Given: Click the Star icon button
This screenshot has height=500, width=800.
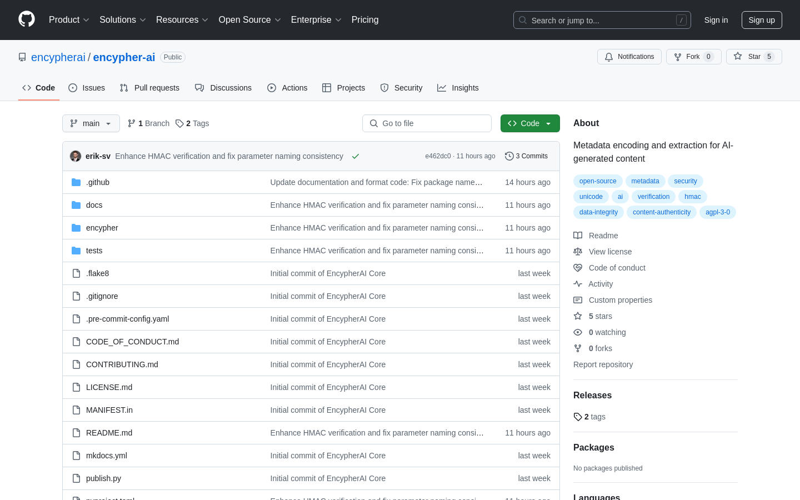Looking at the screenshot, I should point(738,56).
